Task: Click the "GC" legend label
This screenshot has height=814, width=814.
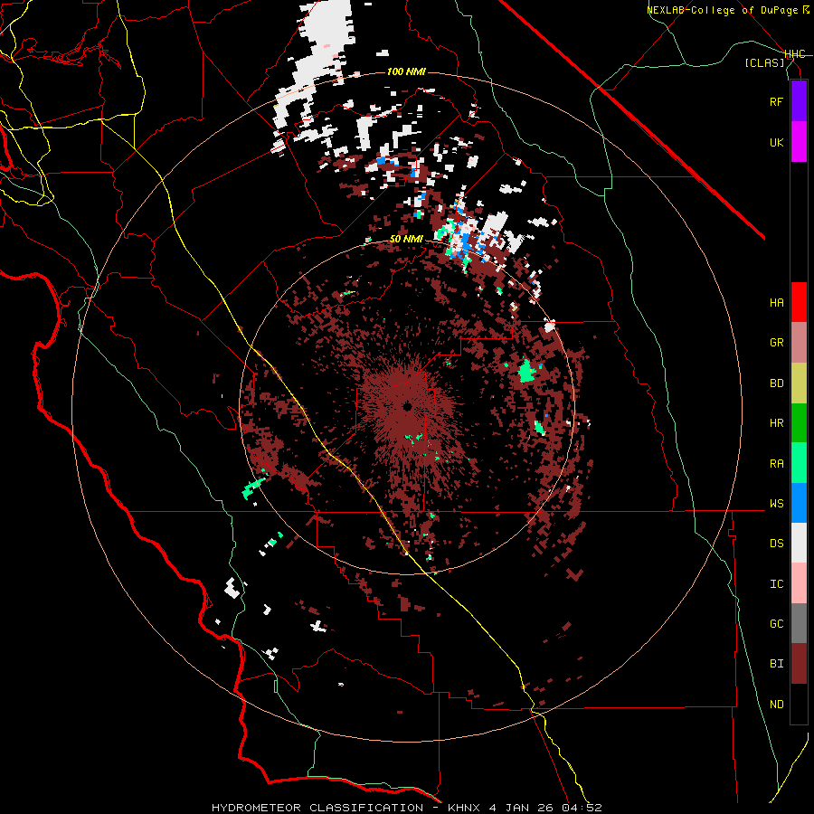Action: click(x=776, y=623)
